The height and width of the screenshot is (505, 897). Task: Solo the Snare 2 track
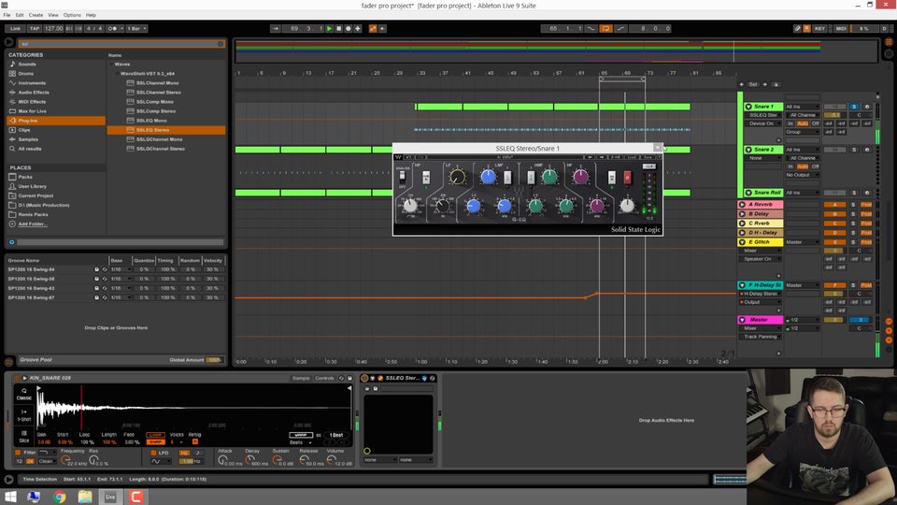click(x=854, y=150)
